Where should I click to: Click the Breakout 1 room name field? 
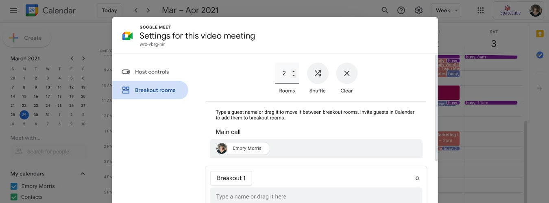[231, 178]
